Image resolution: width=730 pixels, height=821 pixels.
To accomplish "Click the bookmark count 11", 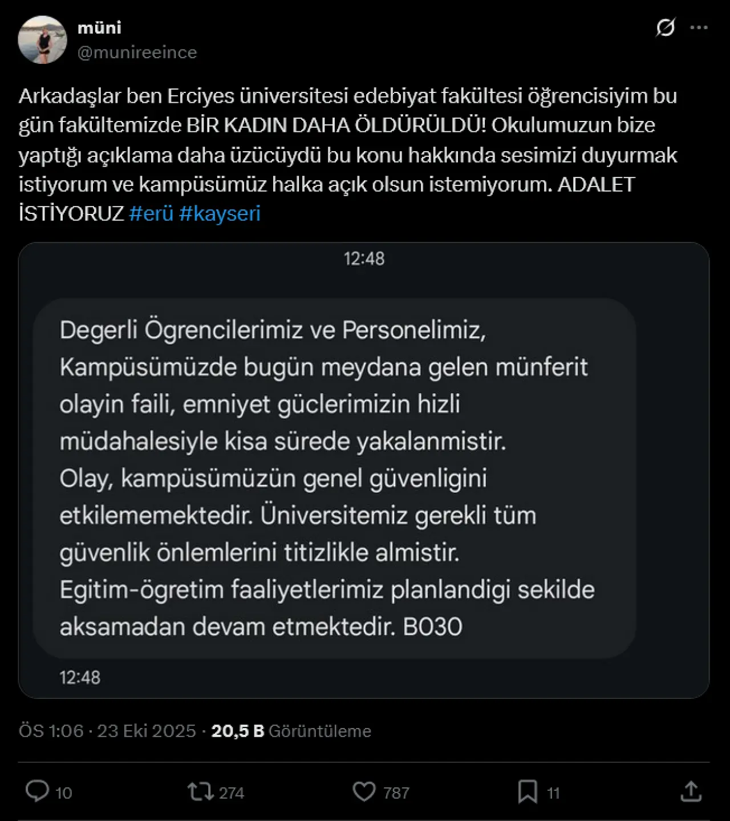I will [x=553, y=793].
